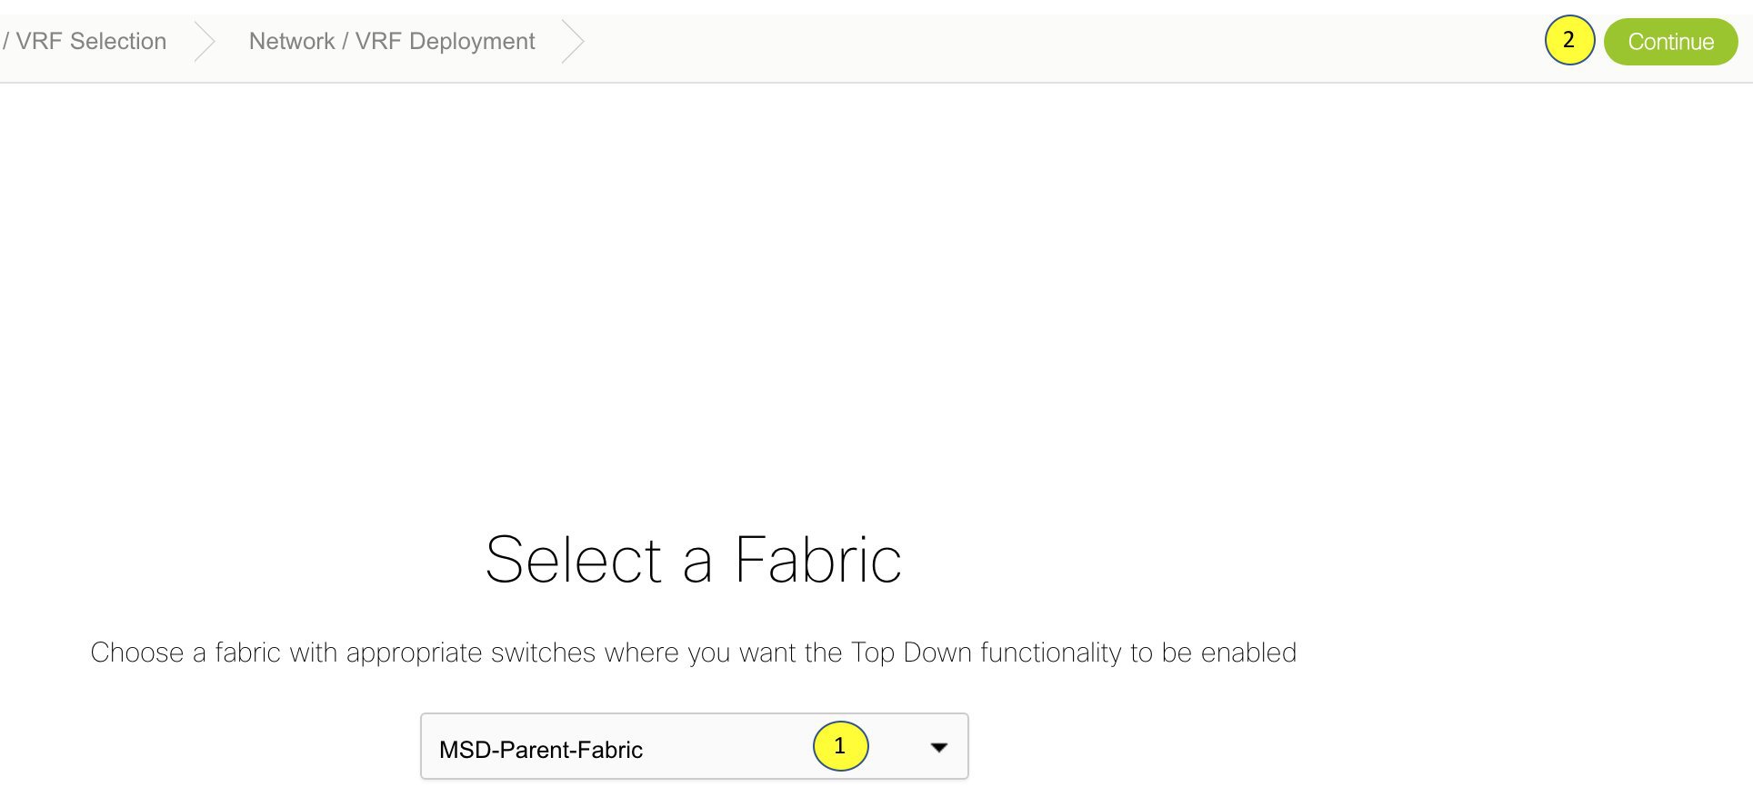Select the MSD-Parent-Fabric combo box text
1753x807 pixels.
tap(541, 750)
